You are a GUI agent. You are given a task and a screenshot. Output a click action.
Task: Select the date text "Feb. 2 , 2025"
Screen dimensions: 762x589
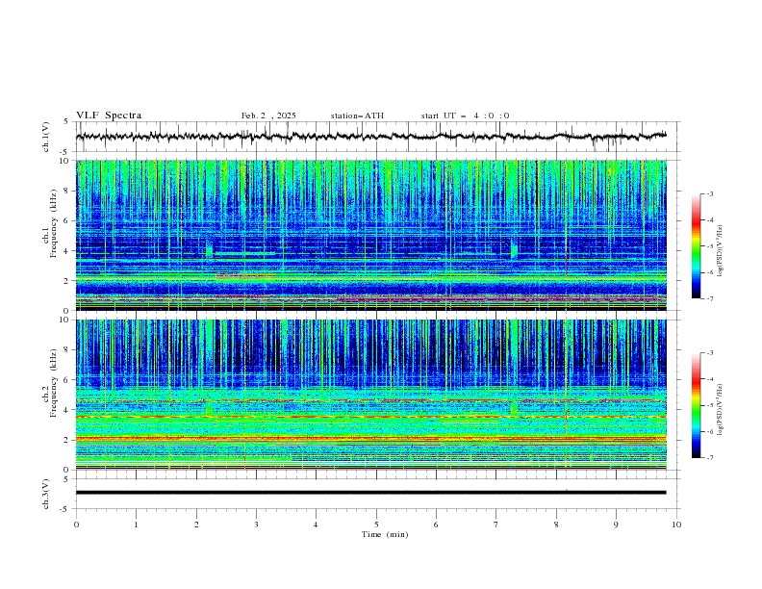tap(268, 115)
